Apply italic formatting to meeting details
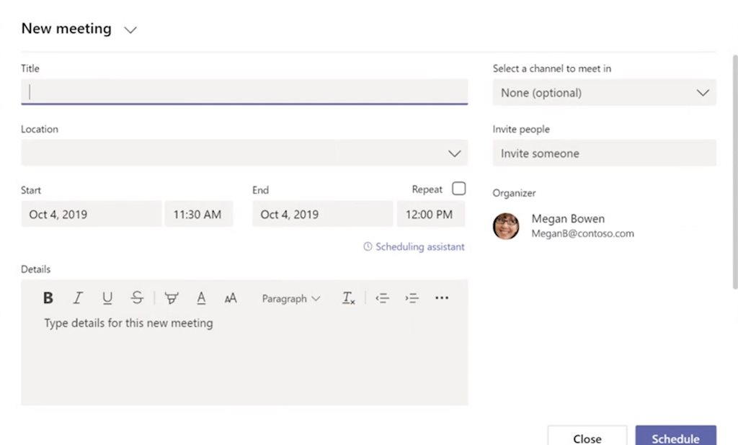Screen dimensions: 738x445 coord(77,297)
